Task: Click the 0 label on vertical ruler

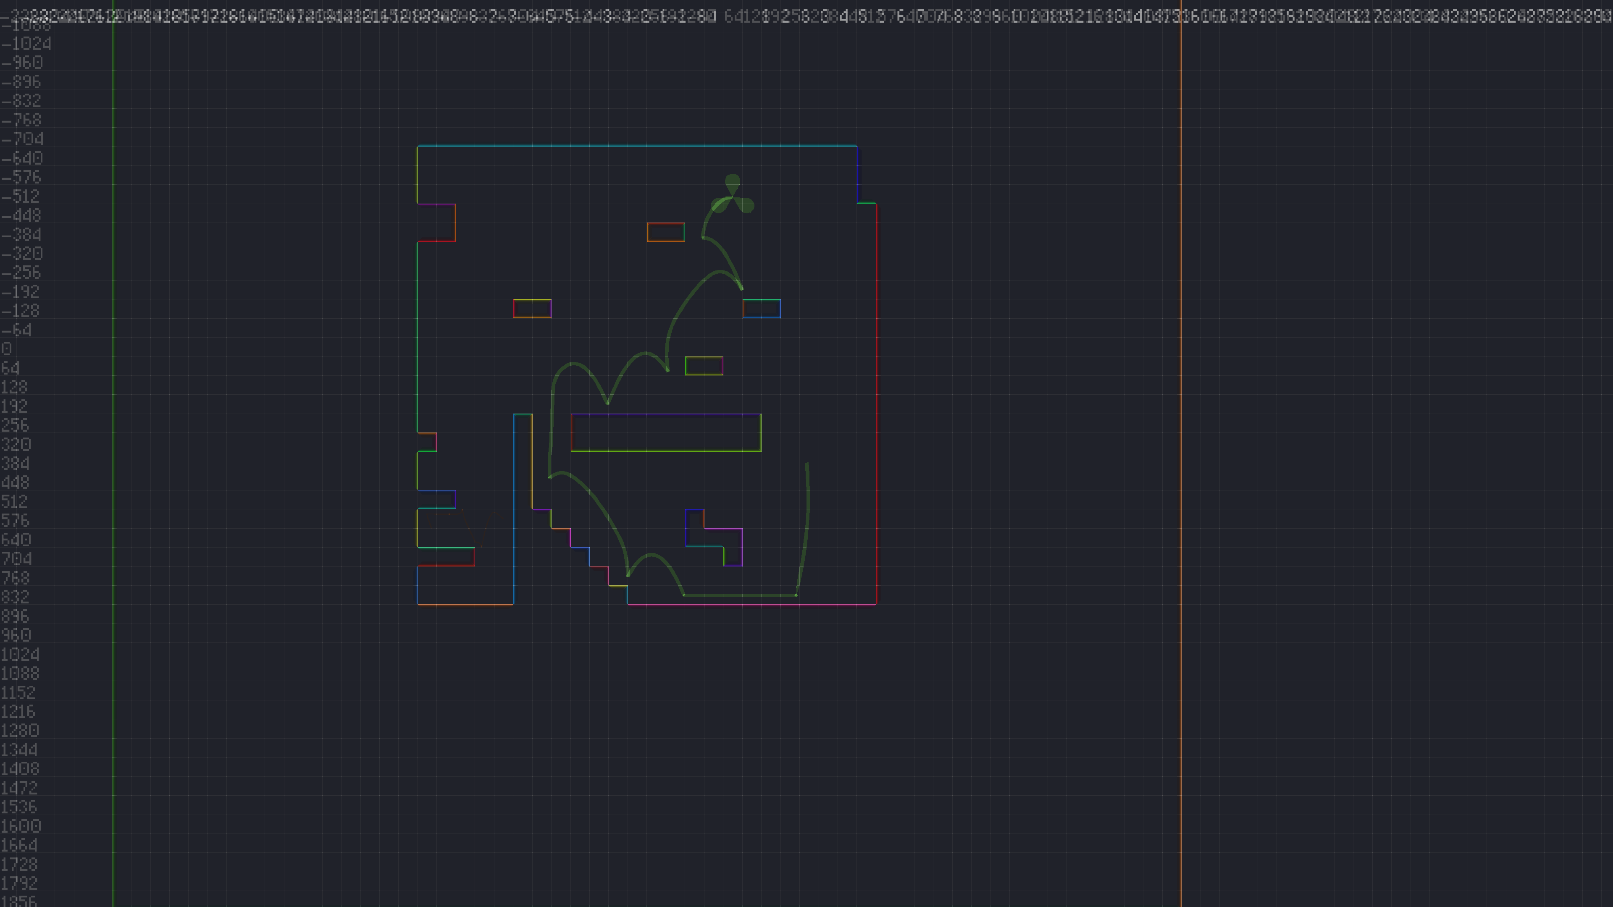Action: pos(6,349)
